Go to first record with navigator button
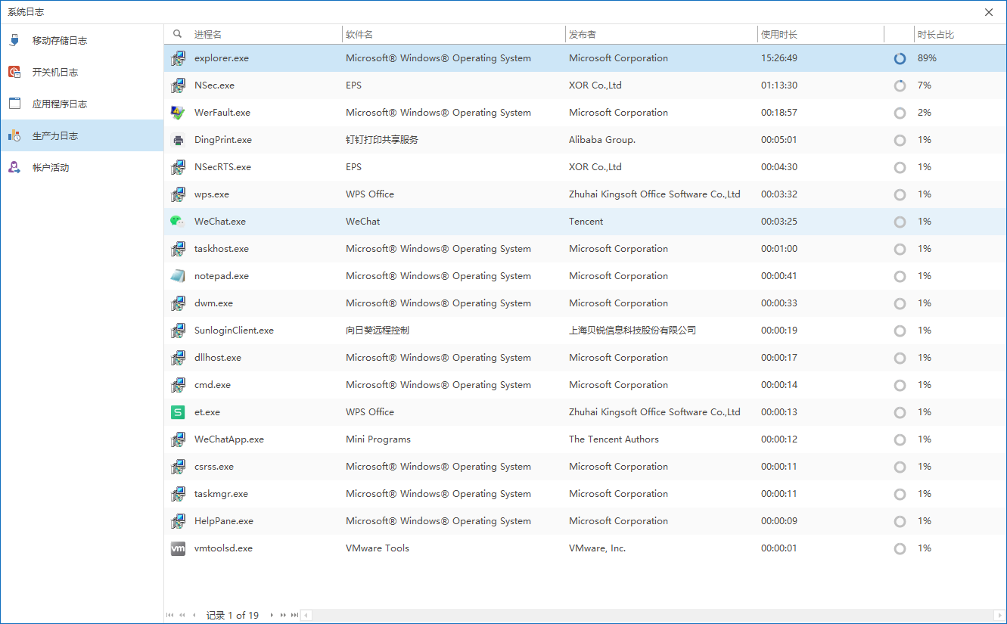Screen dimensions: 1007x624 [x=170, y=616]
